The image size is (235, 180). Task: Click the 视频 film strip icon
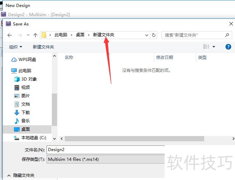[x=17, y=88]
